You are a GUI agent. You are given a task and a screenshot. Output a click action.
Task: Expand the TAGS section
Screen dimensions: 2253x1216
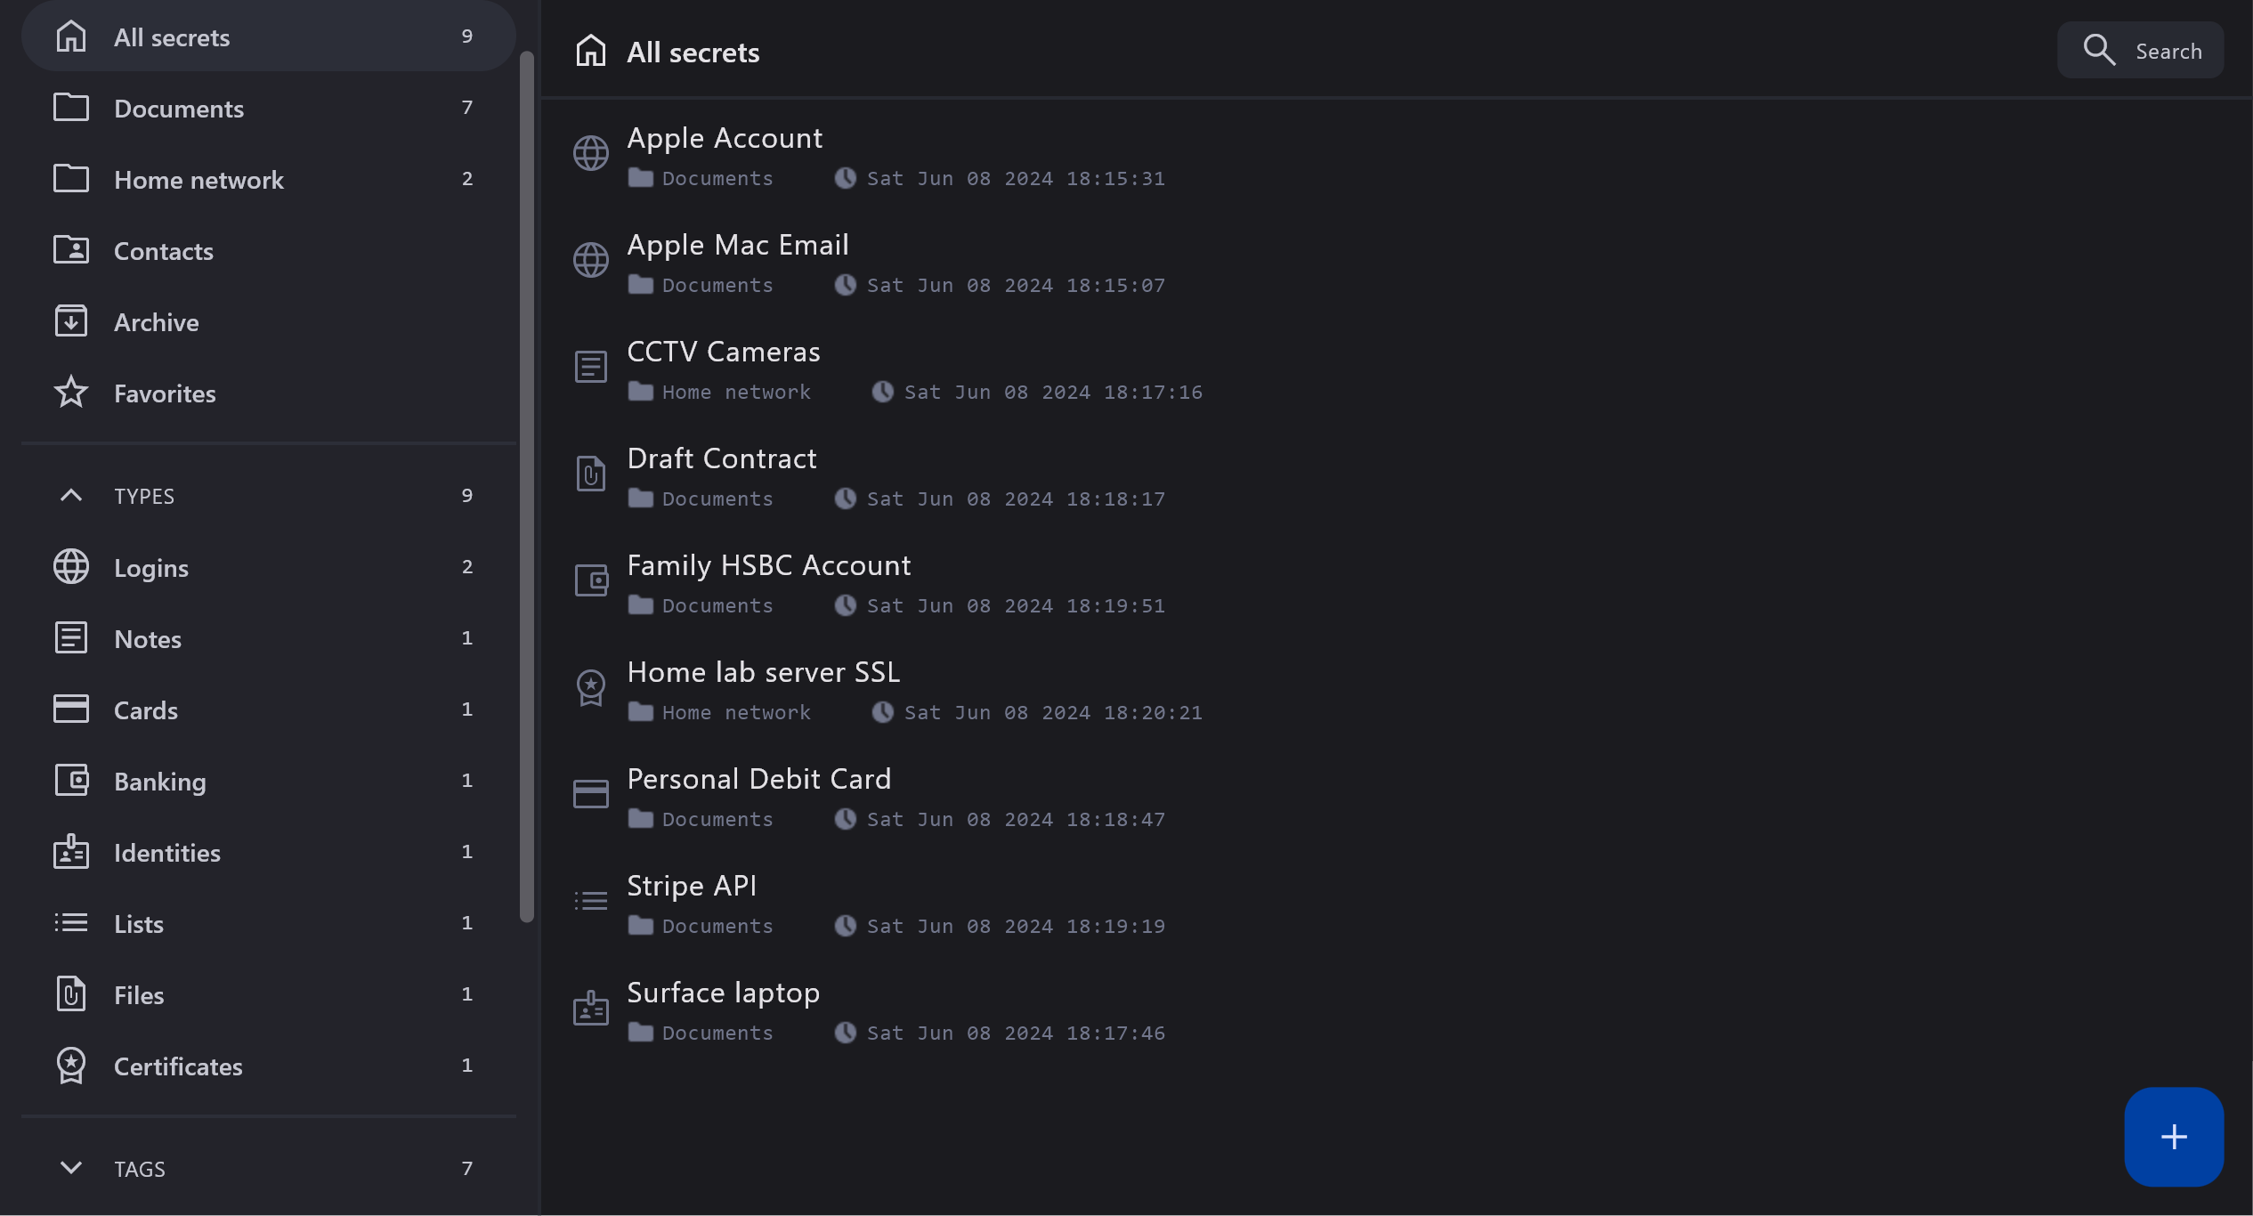click(x=71, y=1168)
